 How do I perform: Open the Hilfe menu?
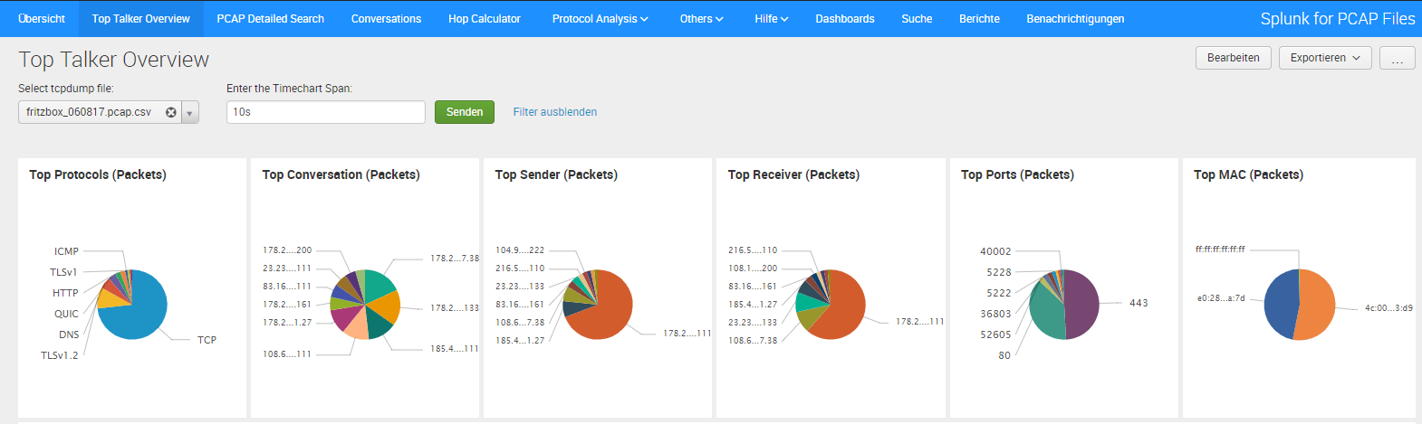771,19
